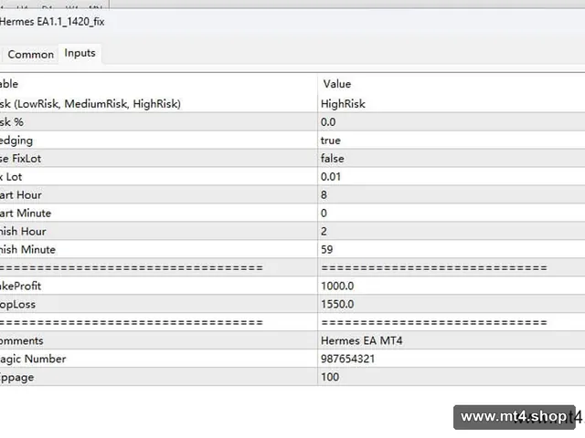585x438 pixels.
Task: Switch to the Common tab
Action: [30, 55]
